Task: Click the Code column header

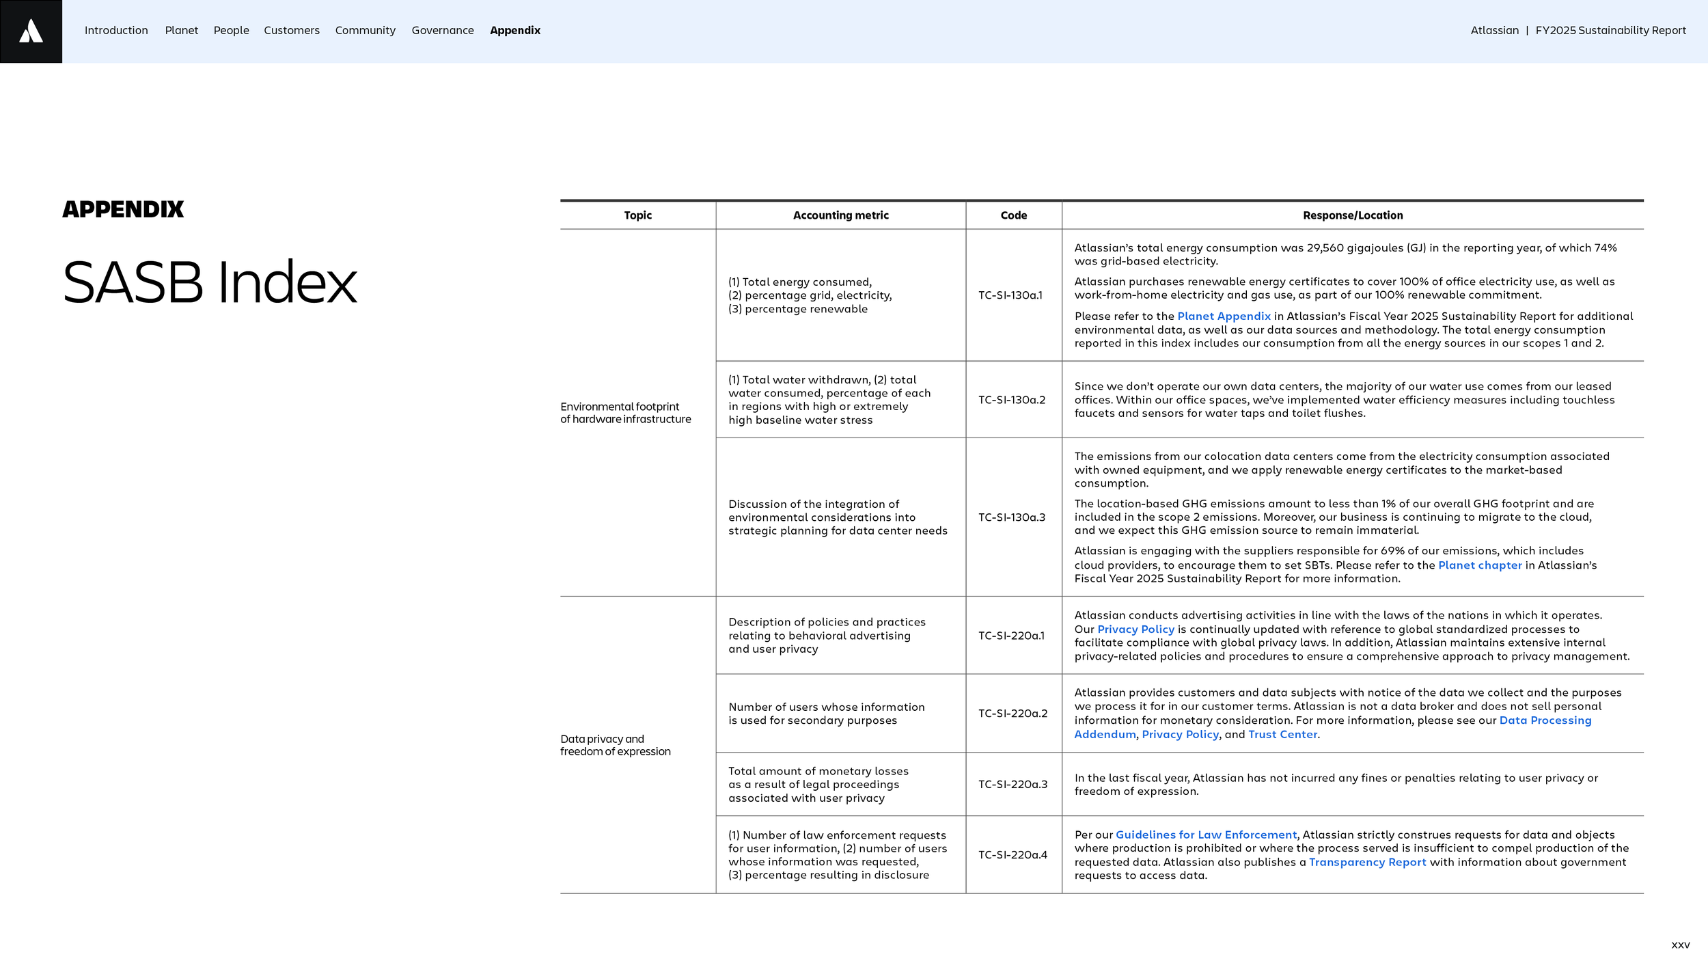Action: click(x=1013, y=215)
